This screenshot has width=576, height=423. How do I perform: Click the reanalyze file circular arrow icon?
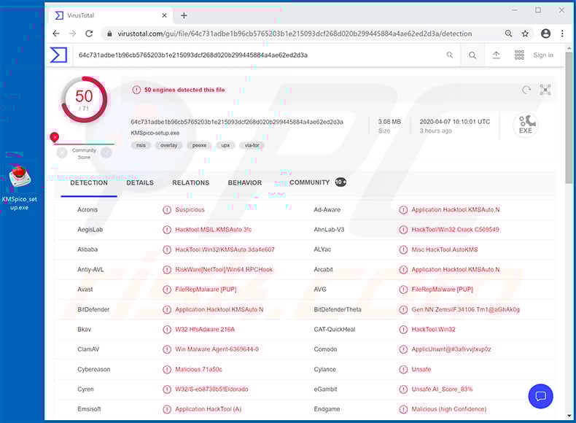point(526,90)
